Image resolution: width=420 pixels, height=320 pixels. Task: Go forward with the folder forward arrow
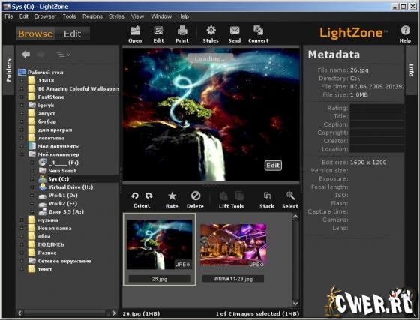click(40, 55)
